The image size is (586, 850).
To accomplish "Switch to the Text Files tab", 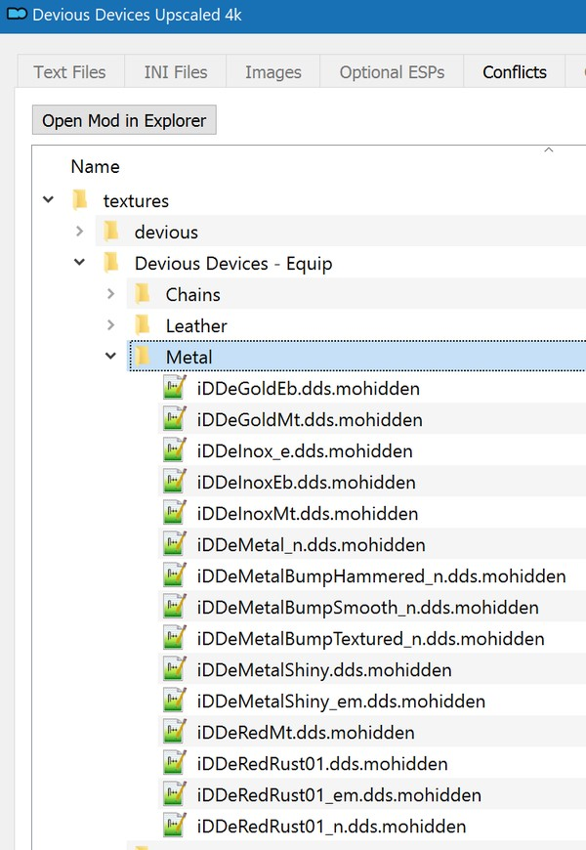I will coord(69,72).
